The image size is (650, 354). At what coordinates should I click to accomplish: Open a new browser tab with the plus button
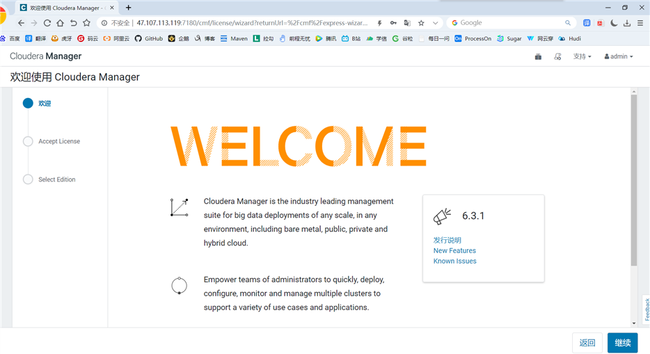pyautogui.click(x=129, y=8)
